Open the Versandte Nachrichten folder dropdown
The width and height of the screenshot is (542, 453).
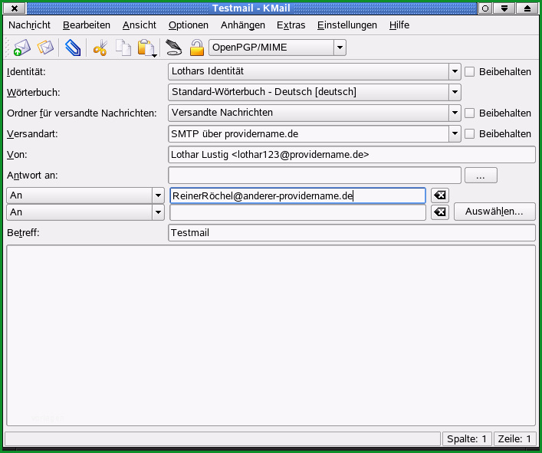click(455, 113)
